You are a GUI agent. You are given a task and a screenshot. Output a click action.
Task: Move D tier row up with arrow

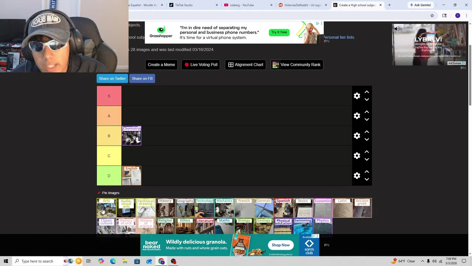[x=367, y=172]
